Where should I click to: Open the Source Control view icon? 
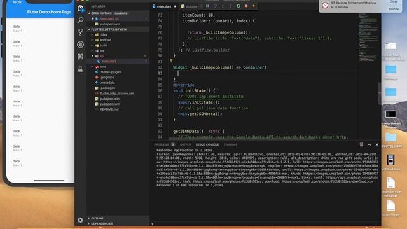(x=81, y=32)
